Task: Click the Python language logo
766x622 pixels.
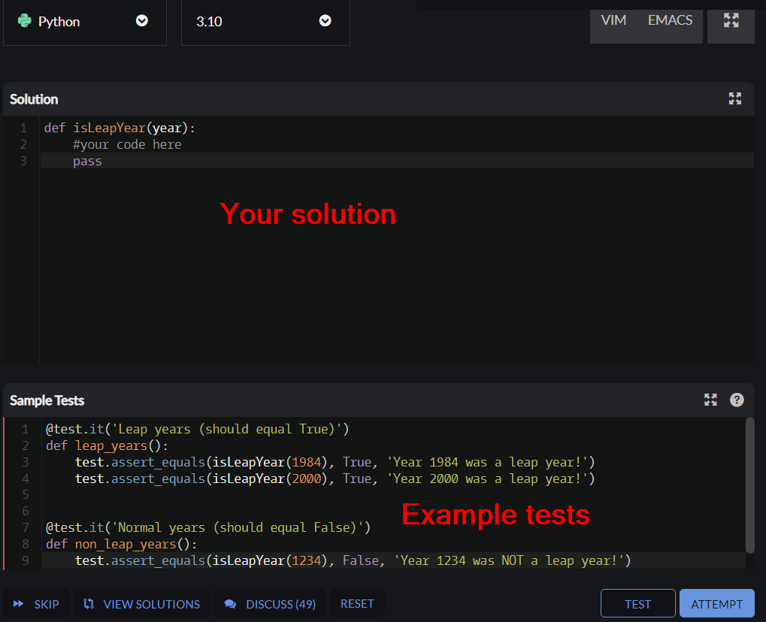Action: 23,21
